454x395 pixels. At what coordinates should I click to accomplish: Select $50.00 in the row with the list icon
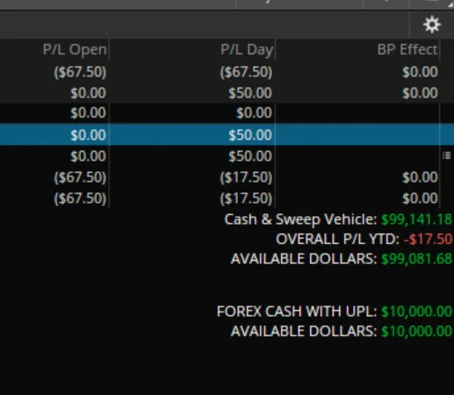(250, 156)
